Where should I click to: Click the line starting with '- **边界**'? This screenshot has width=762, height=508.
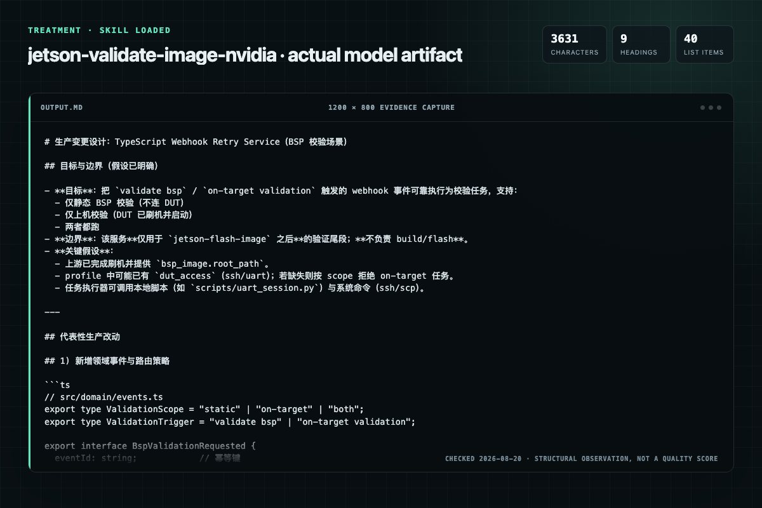(x=257, y=239)
